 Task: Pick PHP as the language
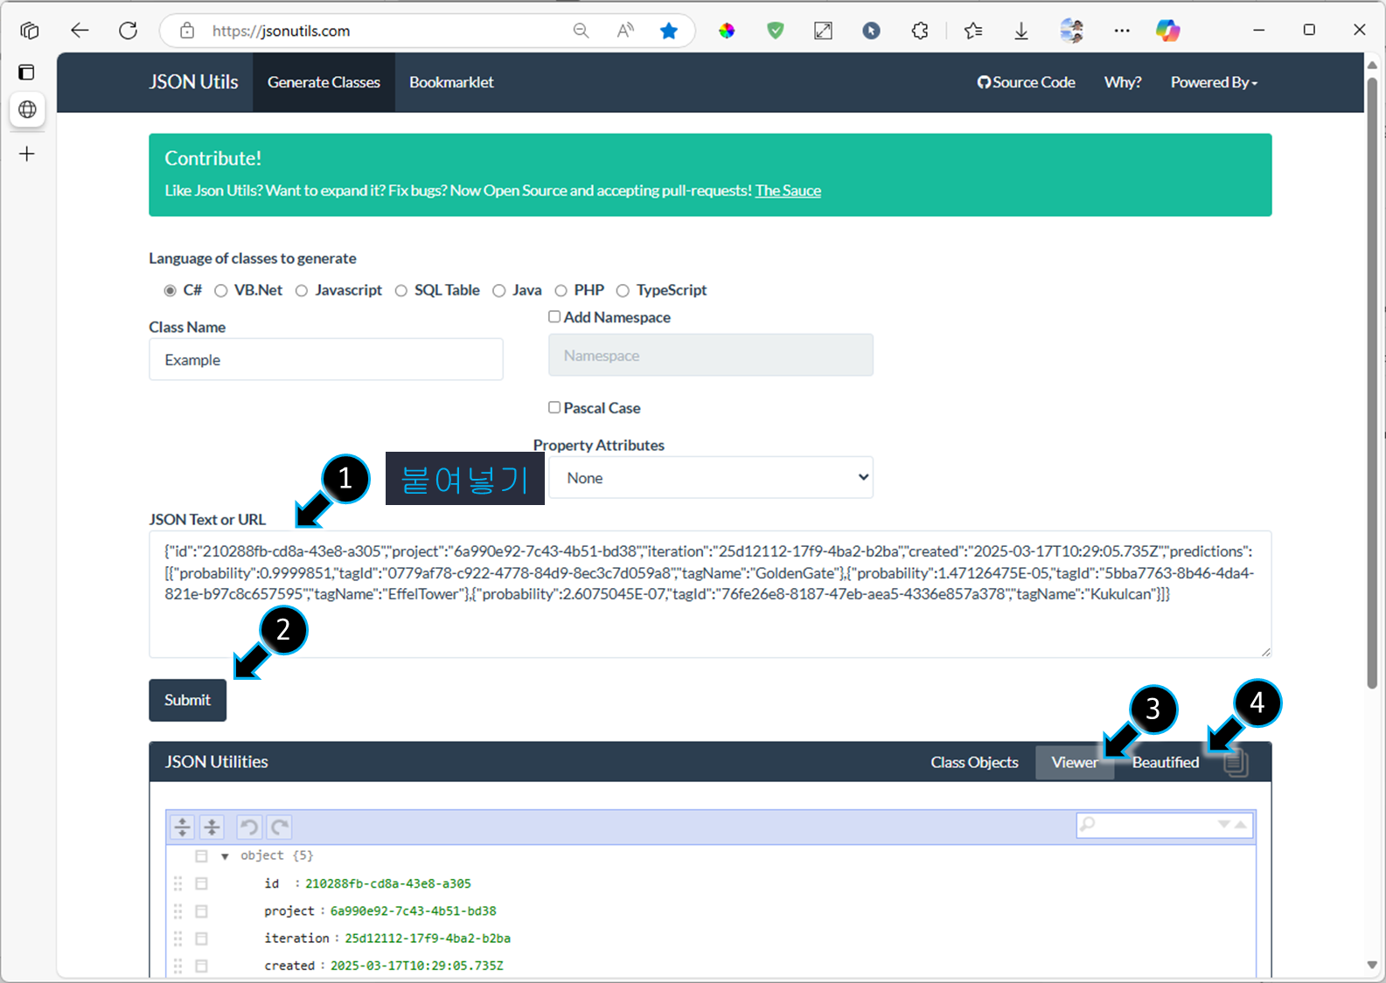(561, 290)
